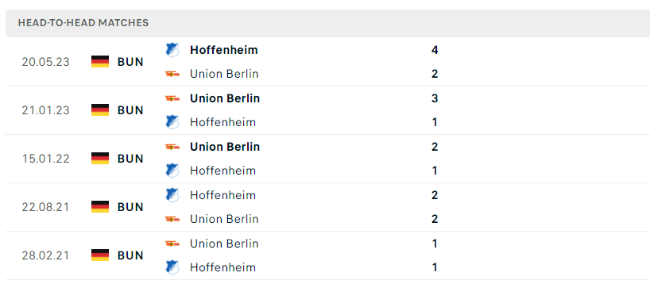Click Union Berlin score 3 on 21.01.23
This screenshot has width=650, height=288.
pos(435,98)
